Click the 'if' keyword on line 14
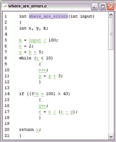The width and height of the screenshot is (116, 142). 21,94
